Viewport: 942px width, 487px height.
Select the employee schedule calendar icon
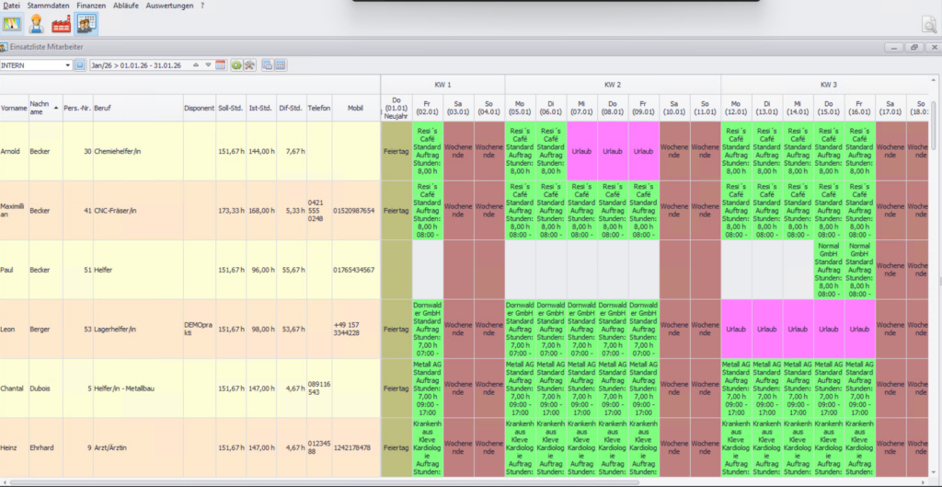87,24
